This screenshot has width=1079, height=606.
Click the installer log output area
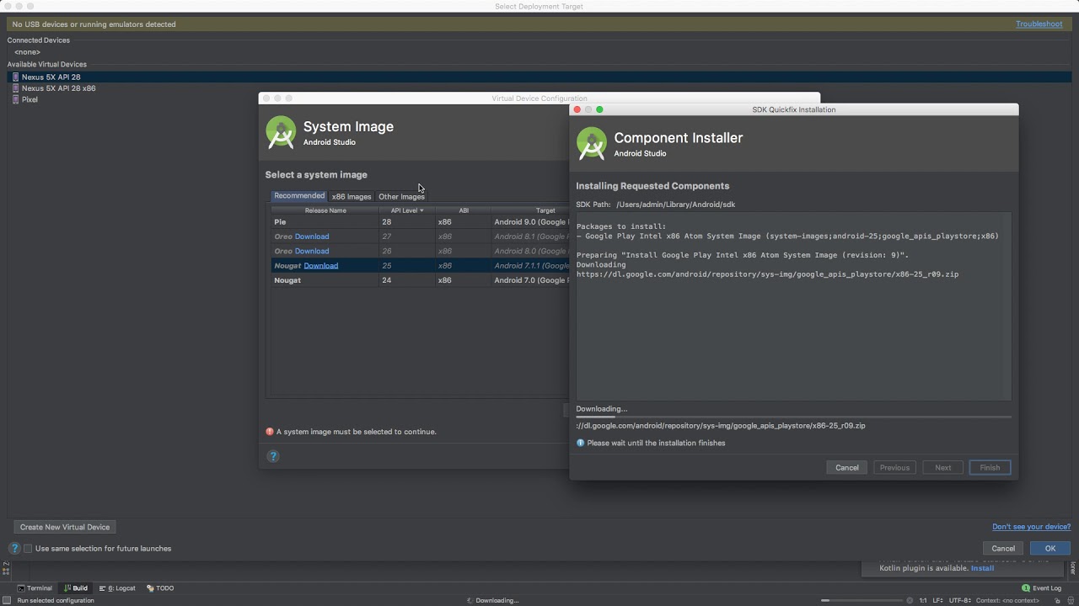click(x=793, y=306)
